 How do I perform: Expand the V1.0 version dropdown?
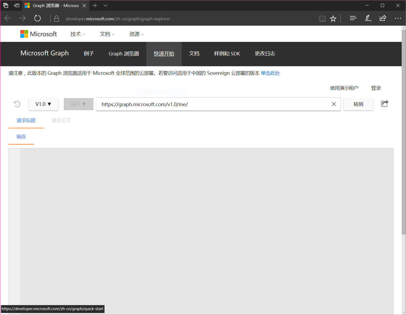(x=43, y=104)
